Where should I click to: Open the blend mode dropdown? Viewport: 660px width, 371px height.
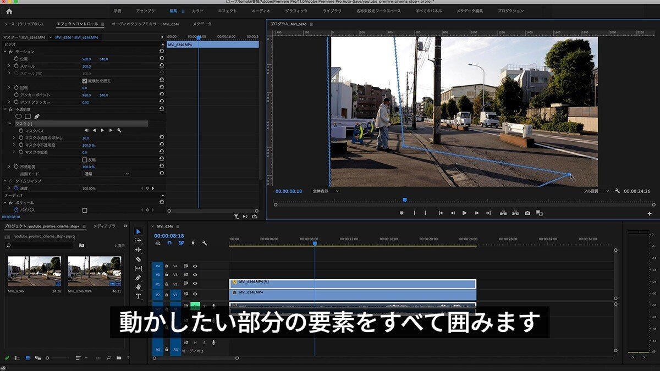point(106,174)
